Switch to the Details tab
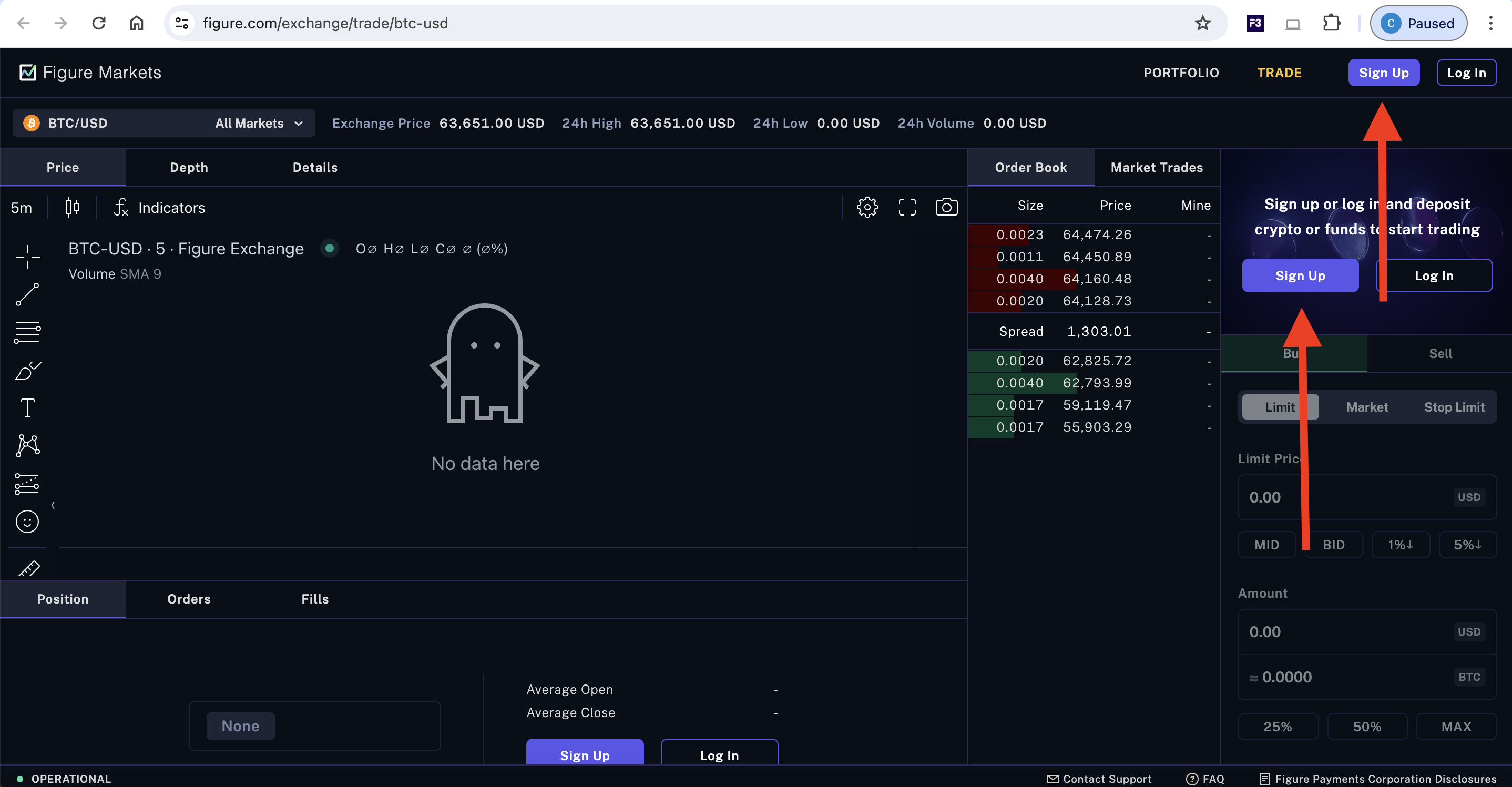The image size is (1512, 787). pyautogui.click(x=315, y=167)
